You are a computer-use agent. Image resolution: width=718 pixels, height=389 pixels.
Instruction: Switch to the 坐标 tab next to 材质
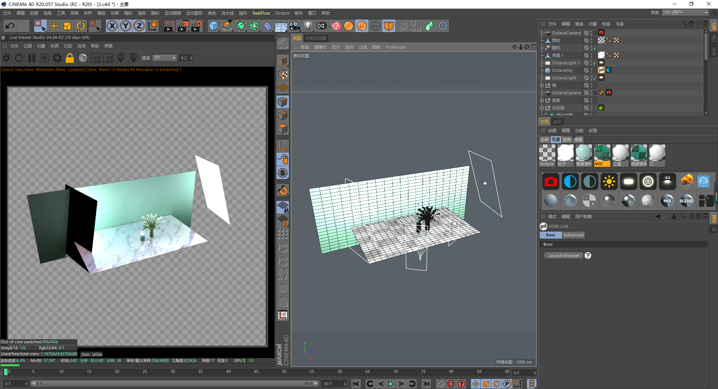pyautogui.click(x=557, y=122)
